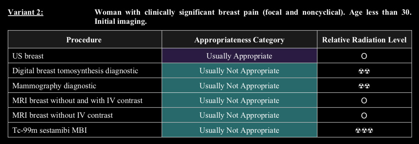This screenshot has width=419, height=144.
Task: Click the Procedure column header
Action: pos(85,40)
